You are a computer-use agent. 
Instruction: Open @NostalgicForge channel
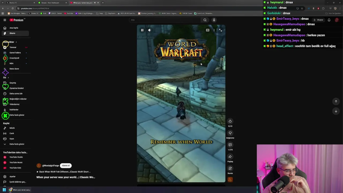50,166
